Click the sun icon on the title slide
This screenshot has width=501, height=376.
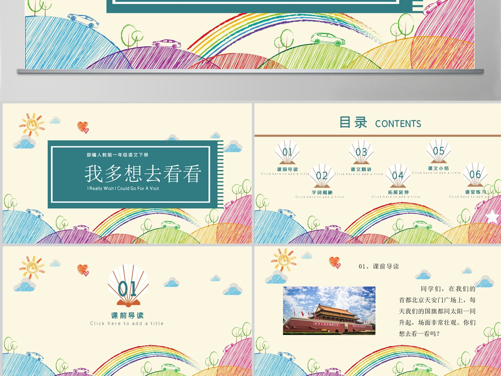pos(32,125)
